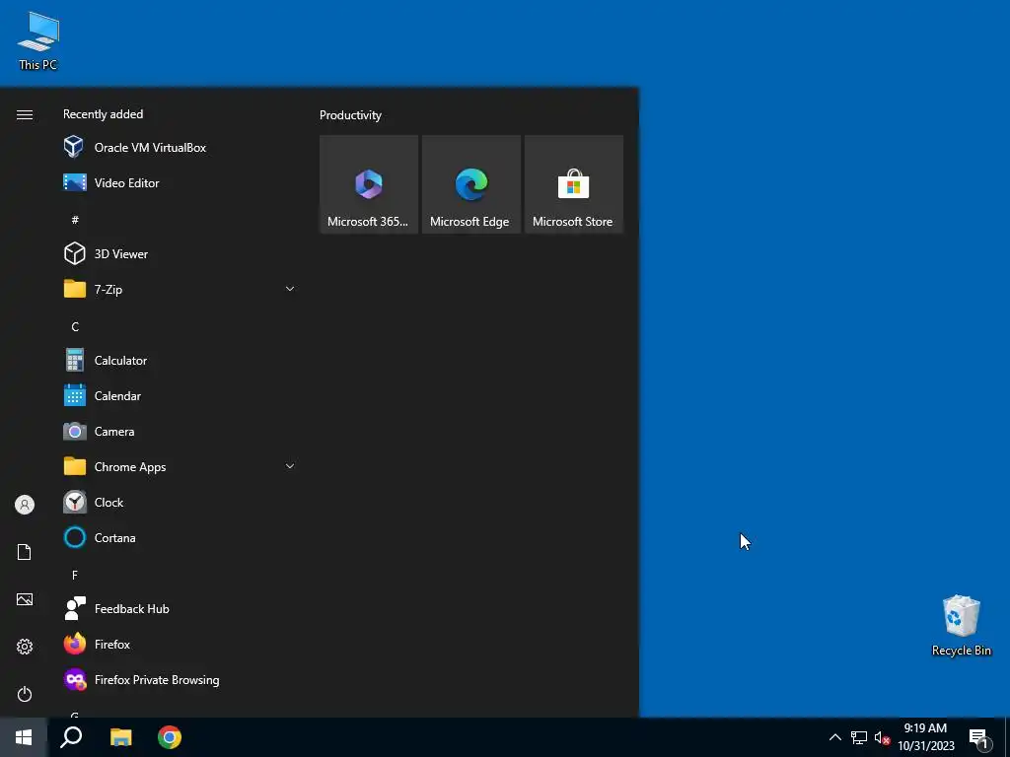The height and width of the screenshot is (757, 1010).
Task: Select the Recycle Bin desktop icon
Action: pos(961,626)
